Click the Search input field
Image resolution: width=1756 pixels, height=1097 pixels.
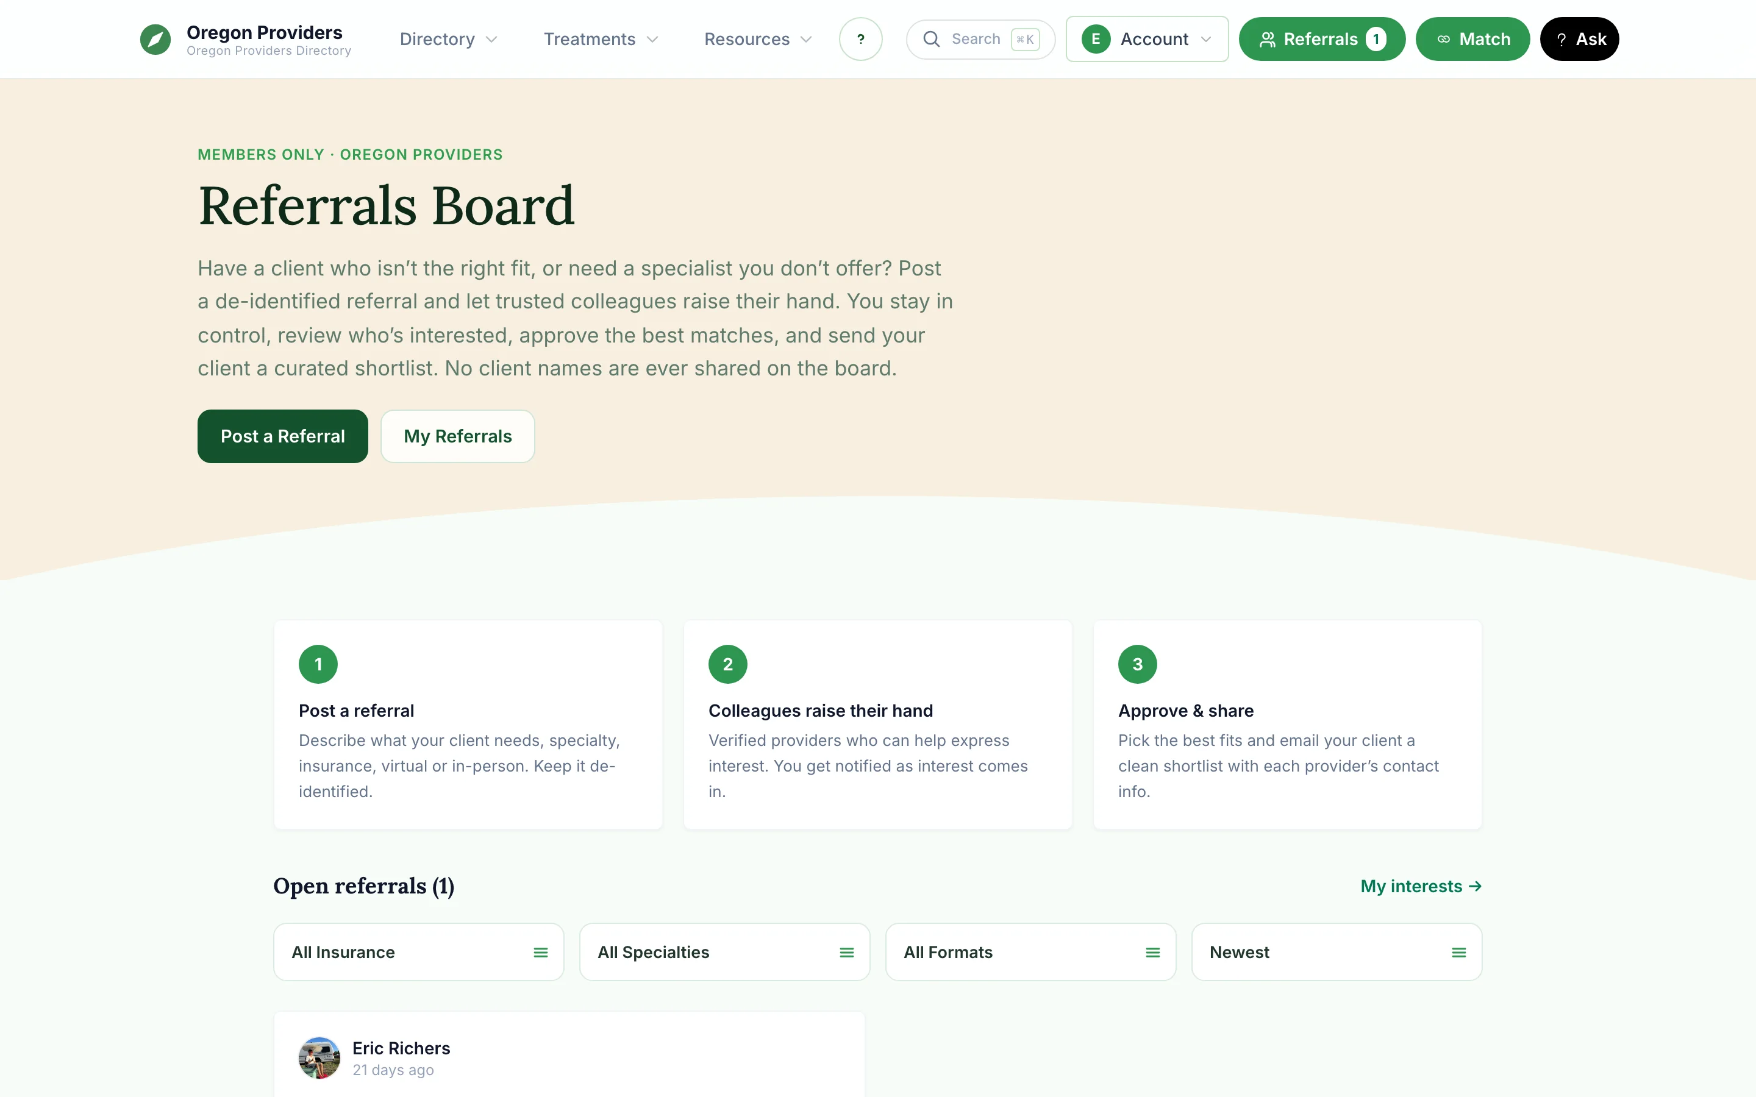click(x=980, y=39)
